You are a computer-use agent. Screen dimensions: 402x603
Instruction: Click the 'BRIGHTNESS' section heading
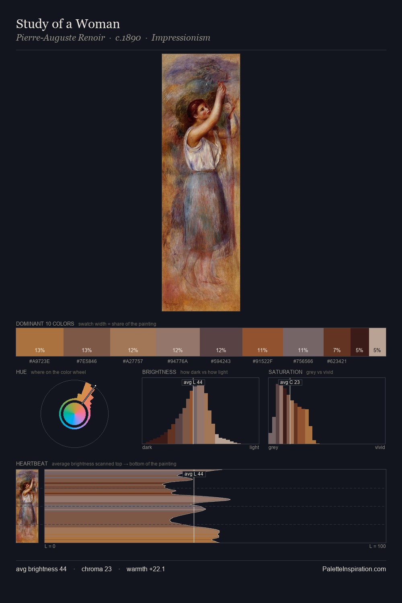(x=159, y=372)
